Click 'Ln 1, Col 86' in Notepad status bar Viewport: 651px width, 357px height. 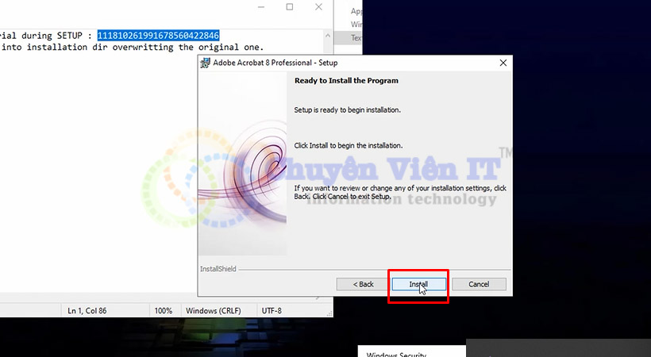[87, 310]
